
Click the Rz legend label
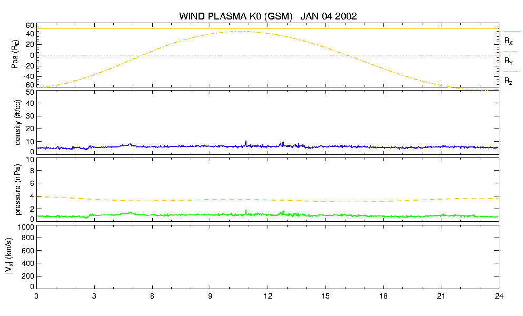(x=508, y=81)
